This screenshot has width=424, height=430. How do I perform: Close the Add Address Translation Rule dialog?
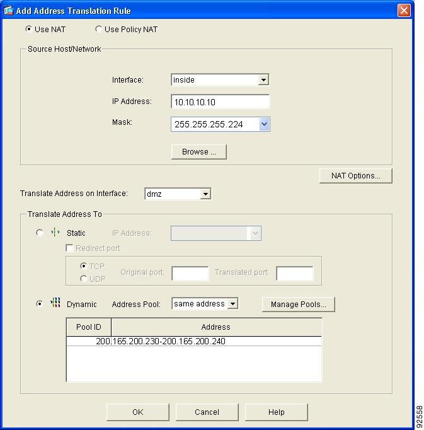[404, 11]
